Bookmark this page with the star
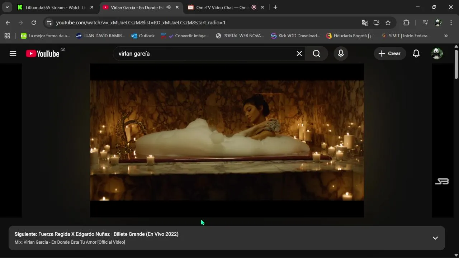The height and width of the screenshot is (258, 459). point(388,23)
